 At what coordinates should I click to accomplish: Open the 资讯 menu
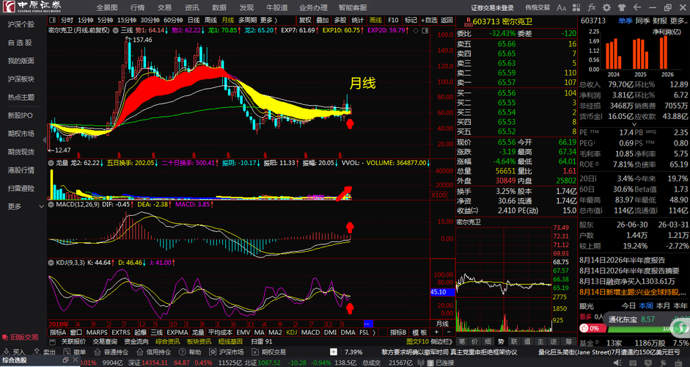click(192, 7)
